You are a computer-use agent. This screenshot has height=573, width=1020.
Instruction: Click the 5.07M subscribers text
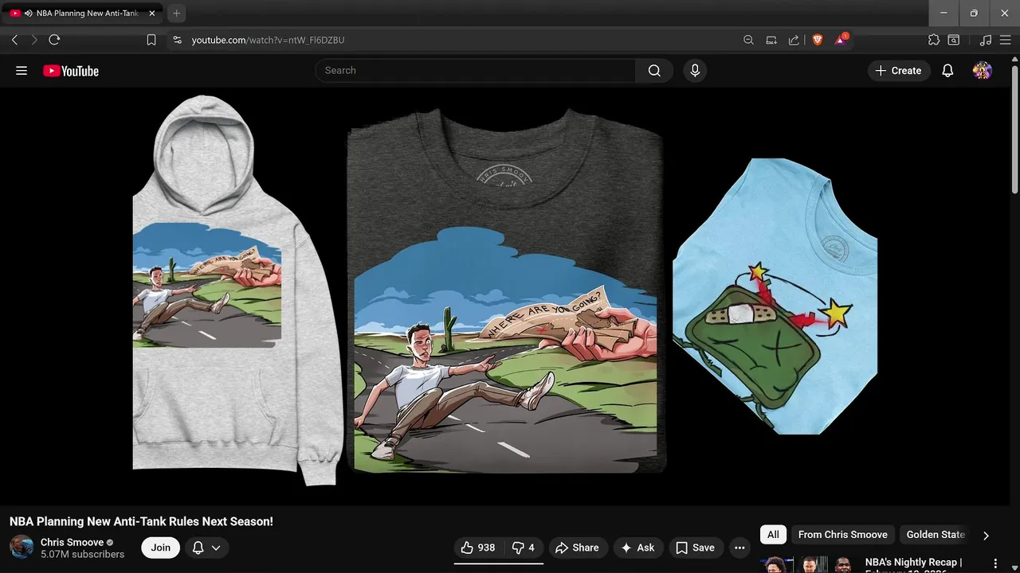coord(82,555)
